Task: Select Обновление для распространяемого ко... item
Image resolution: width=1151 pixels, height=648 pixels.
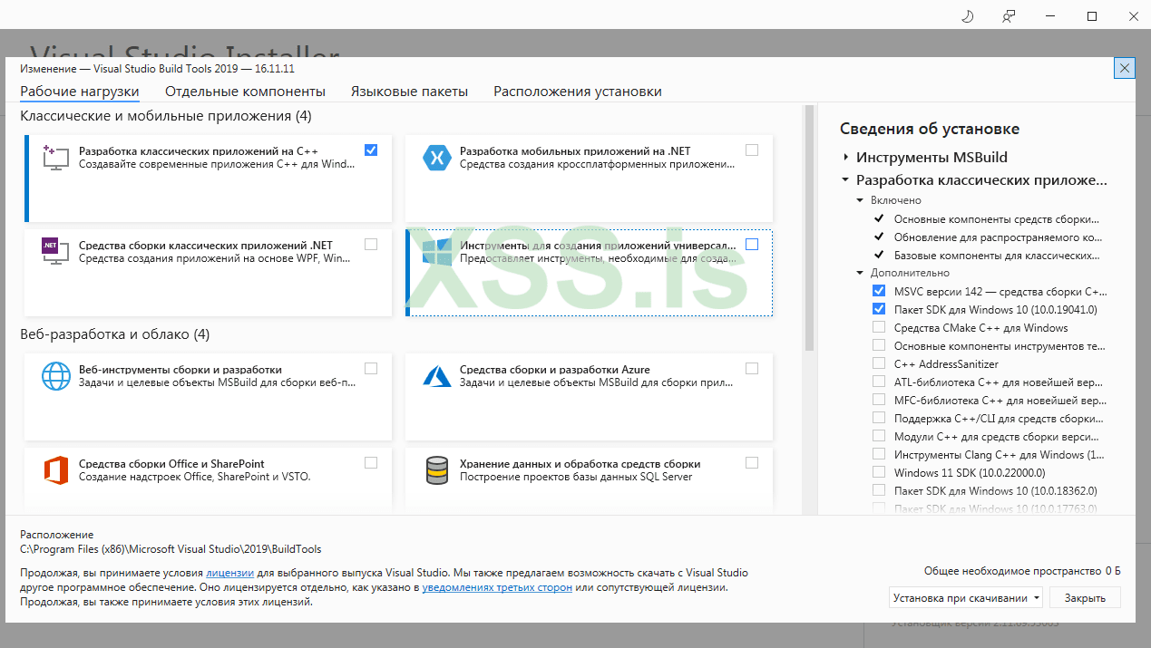Action: [998, 237]
